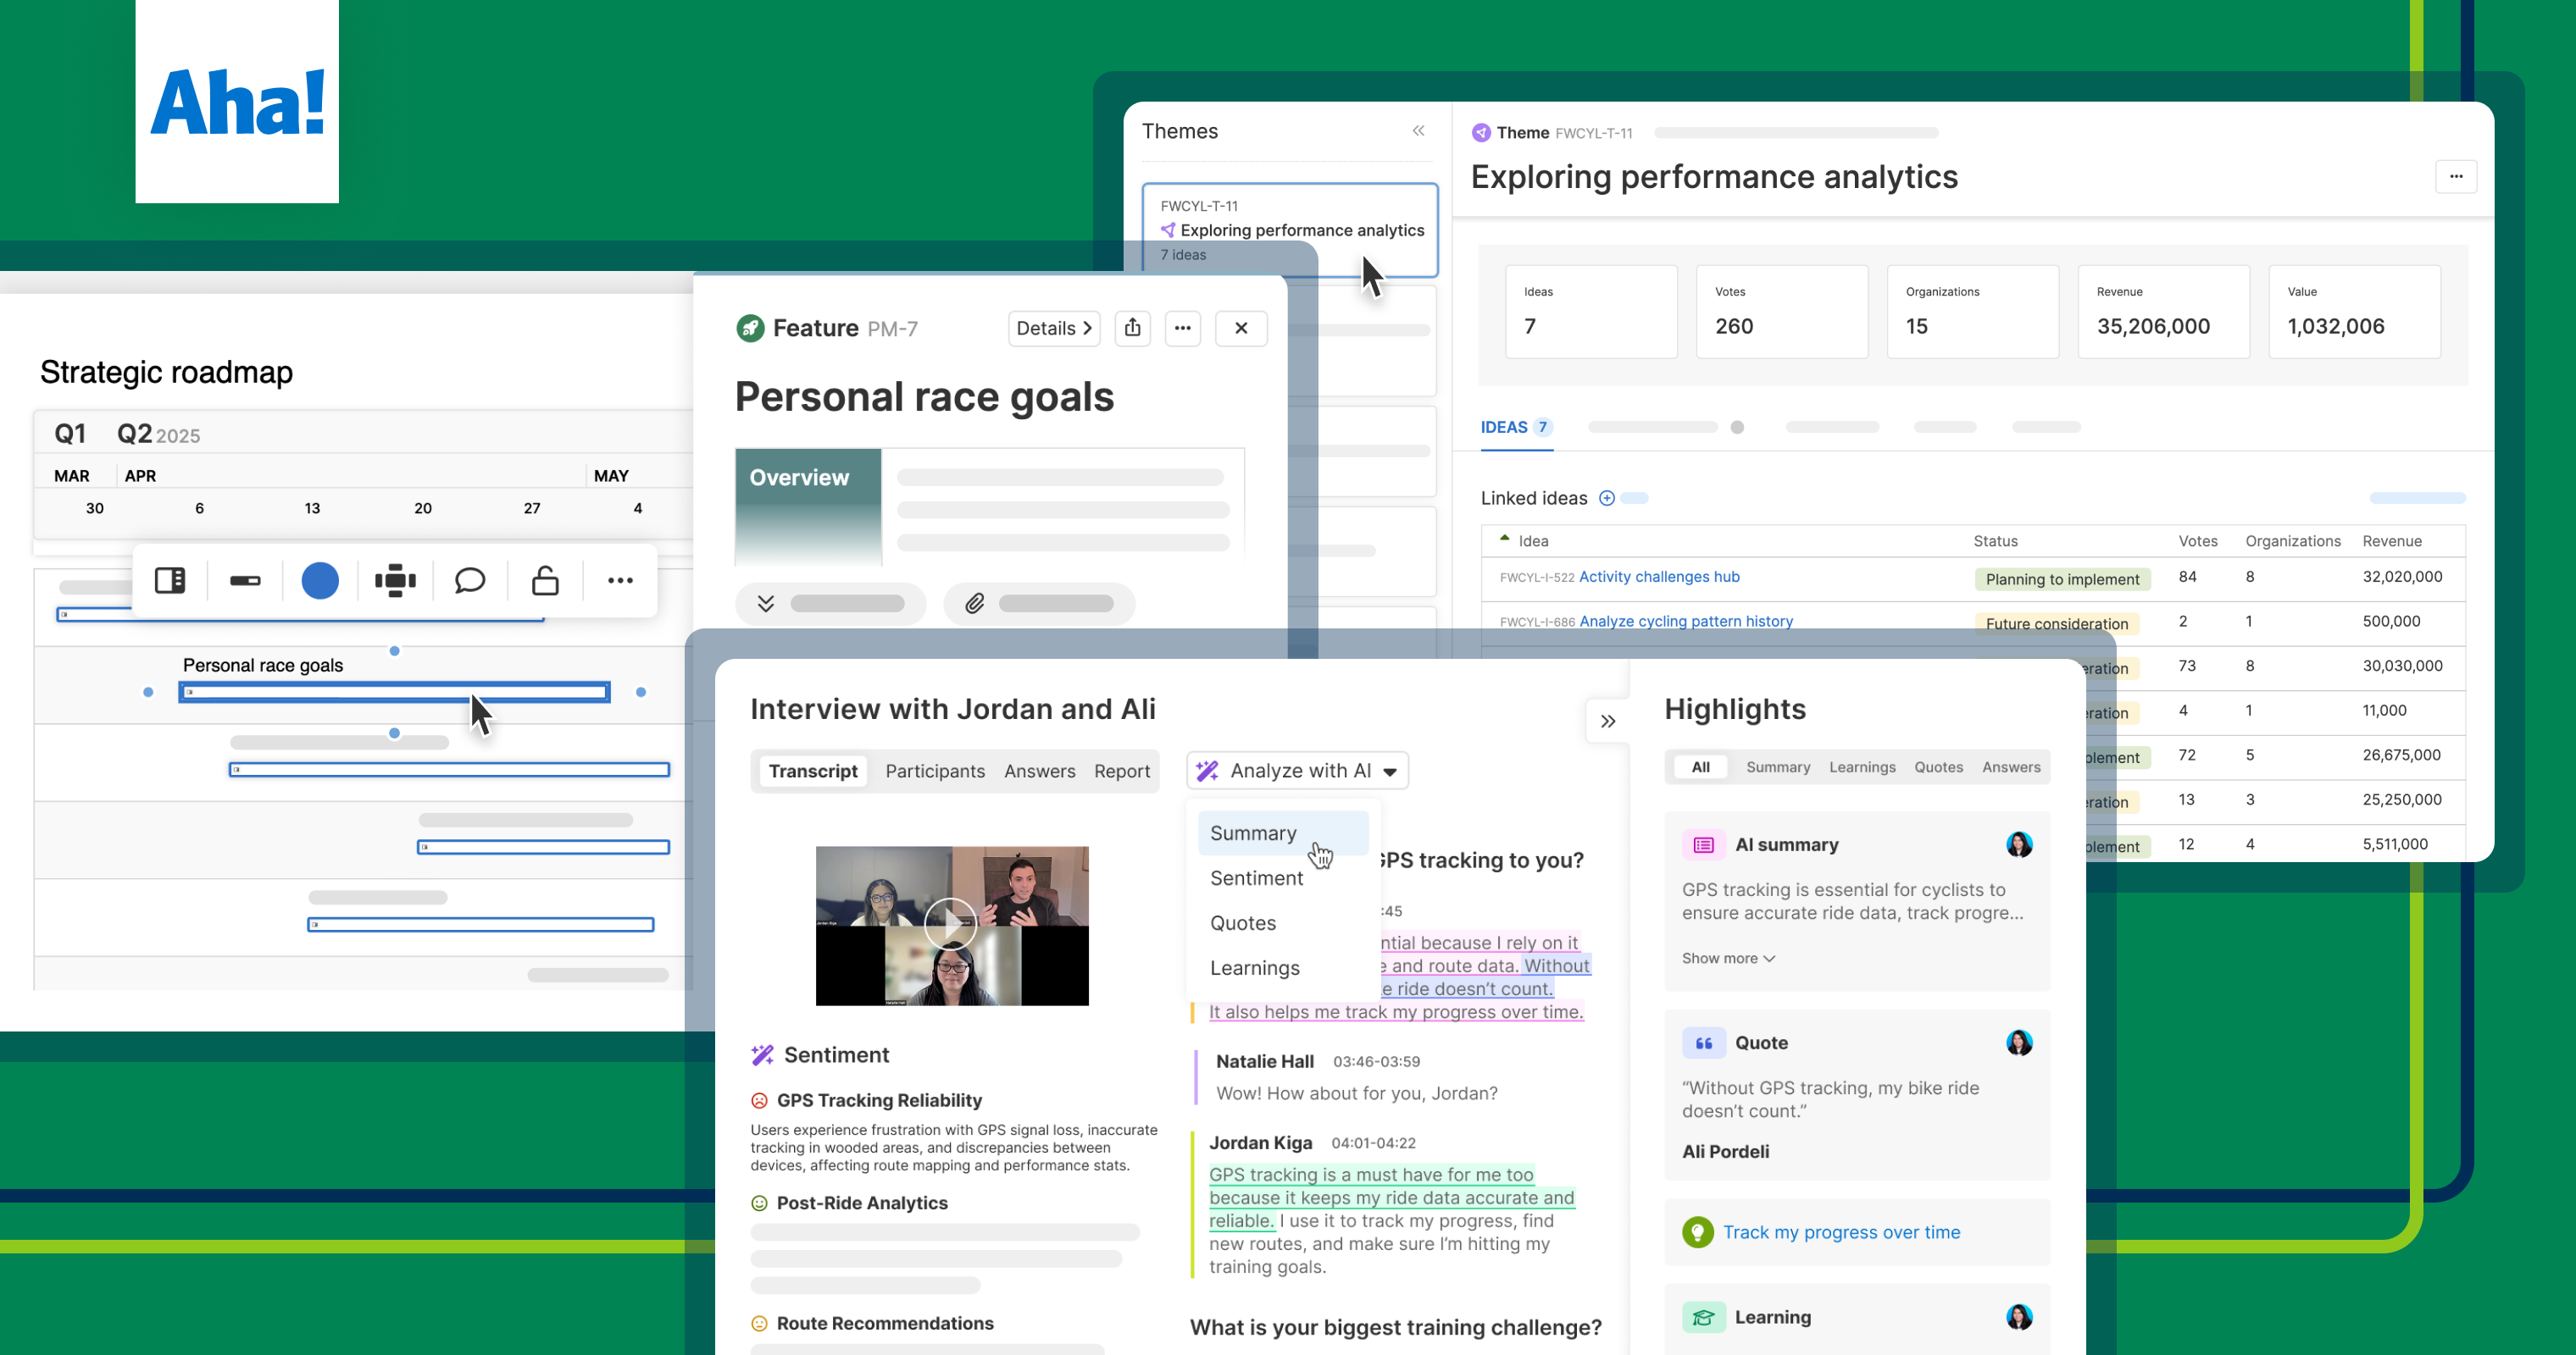Click the side panel layout icon in toolbar
The image size is (2576, 1355).
coord(170,581)
